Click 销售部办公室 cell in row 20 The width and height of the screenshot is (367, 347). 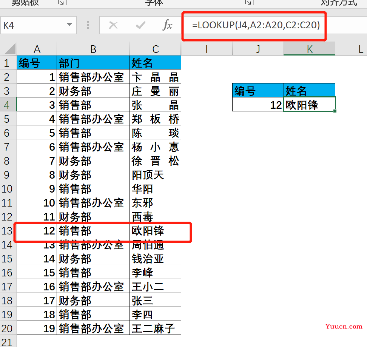[93, 328]
